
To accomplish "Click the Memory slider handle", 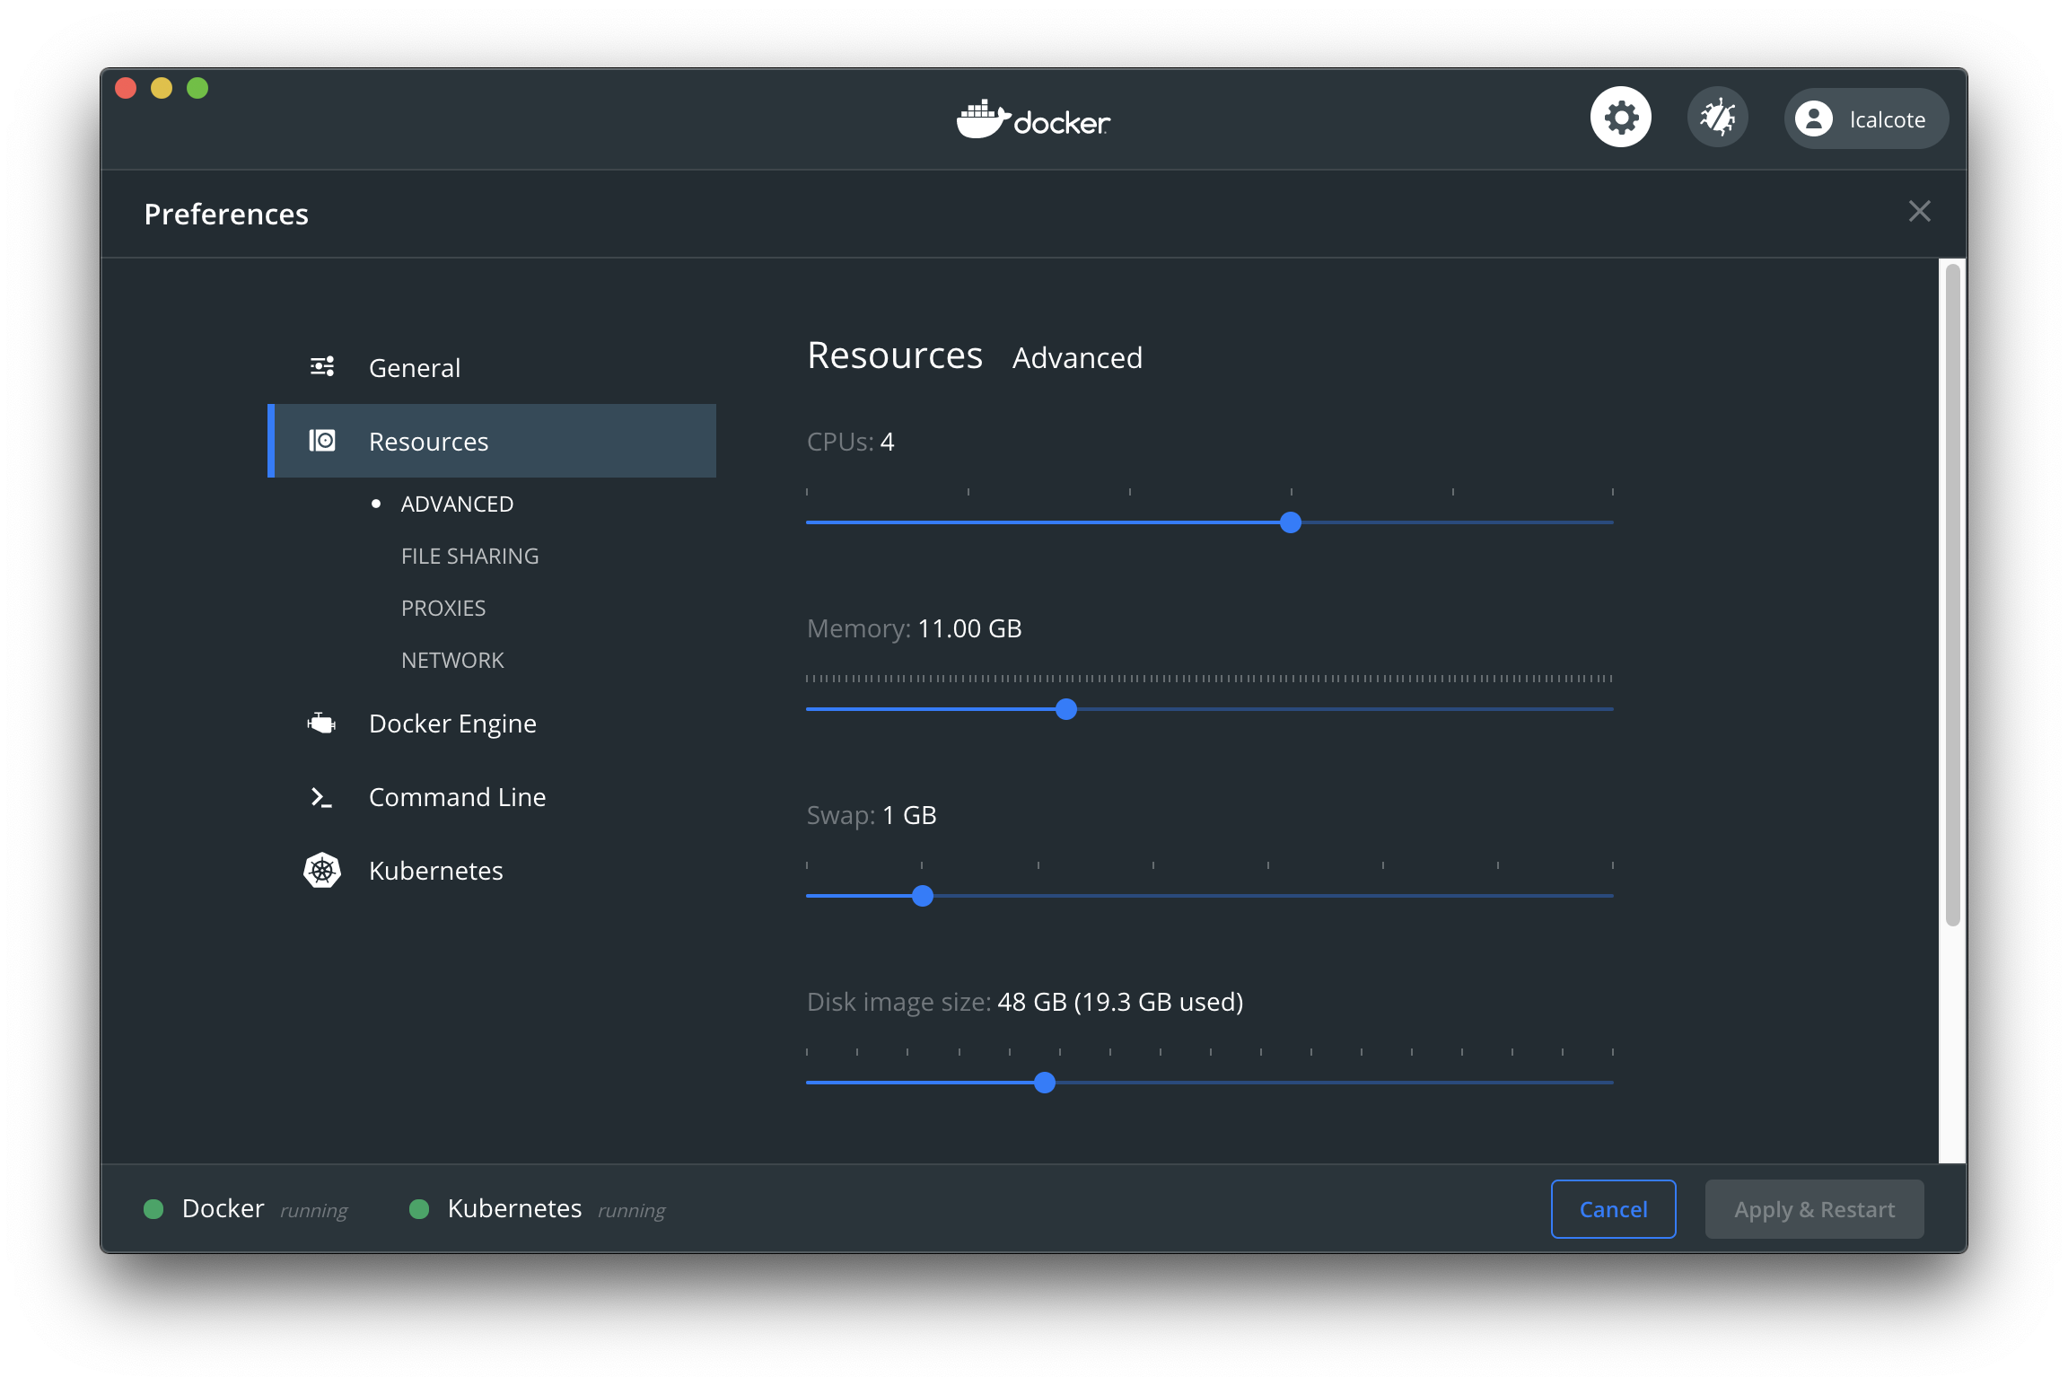I will 1066,709.
